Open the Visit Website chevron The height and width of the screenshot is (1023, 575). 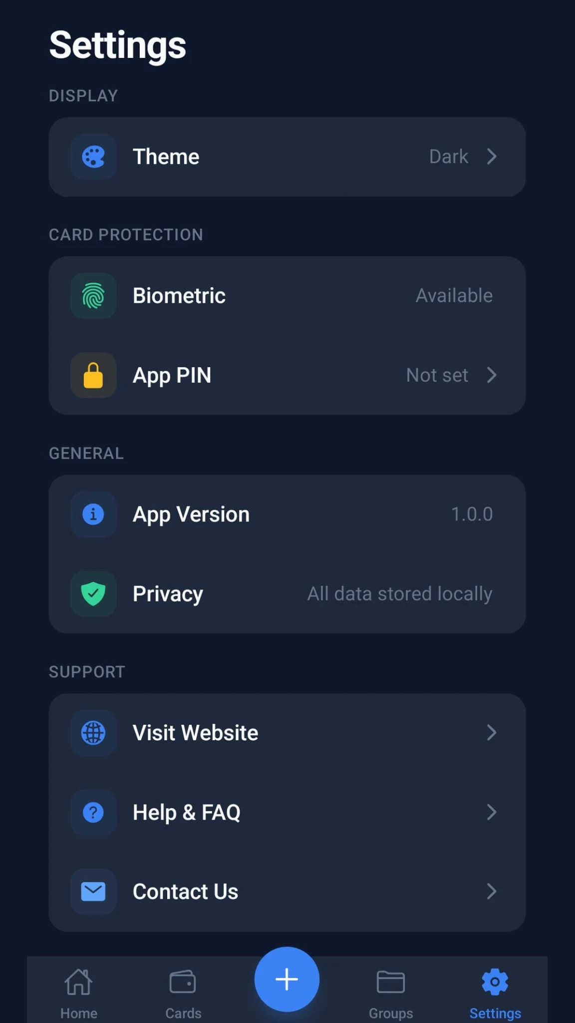[492, 733]
